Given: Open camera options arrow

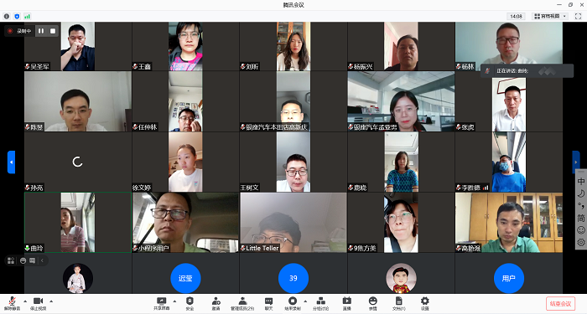Looking at the screenshot, I should pyautogui.click(x=51, y=301).
